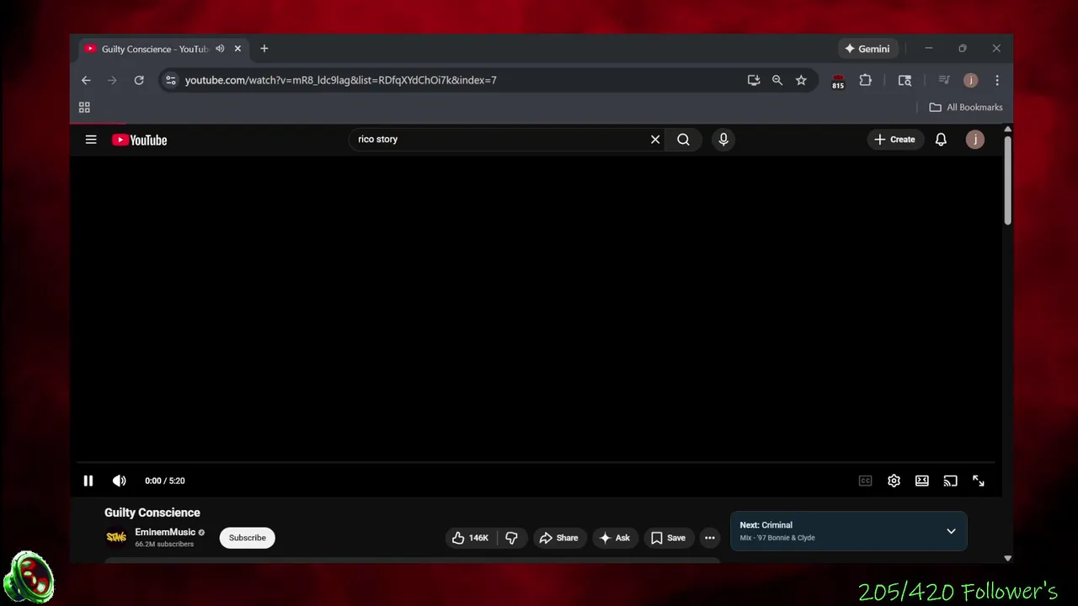Open the Chrome profile avatar in toolbar

tap(971, 80)
